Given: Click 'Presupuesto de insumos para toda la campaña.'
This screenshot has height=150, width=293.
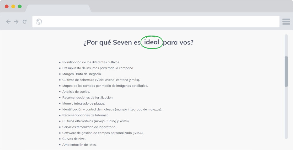Looking at the screenshot, I should pos(98,68).
